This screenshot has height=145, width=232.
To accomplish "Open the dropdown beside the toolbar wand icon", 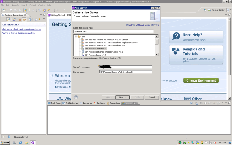I will [x=52, y=10].
